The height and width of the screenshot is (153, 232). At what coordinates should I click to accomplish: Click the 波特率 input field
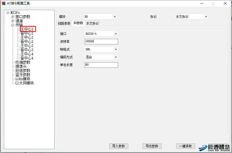tap(101, 41)
